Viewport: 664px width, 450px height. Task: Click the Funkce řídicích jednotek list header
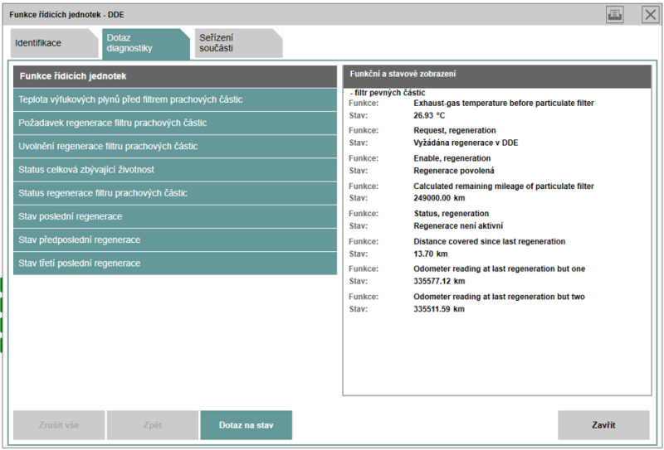point(175,76)
